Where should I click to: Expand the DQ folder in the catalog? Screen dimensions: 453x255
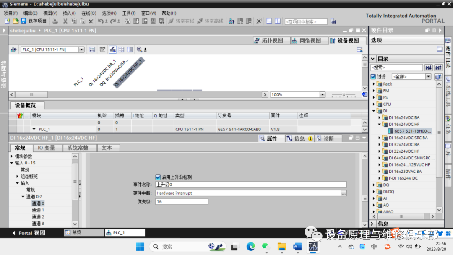click(x=373, y=185)
